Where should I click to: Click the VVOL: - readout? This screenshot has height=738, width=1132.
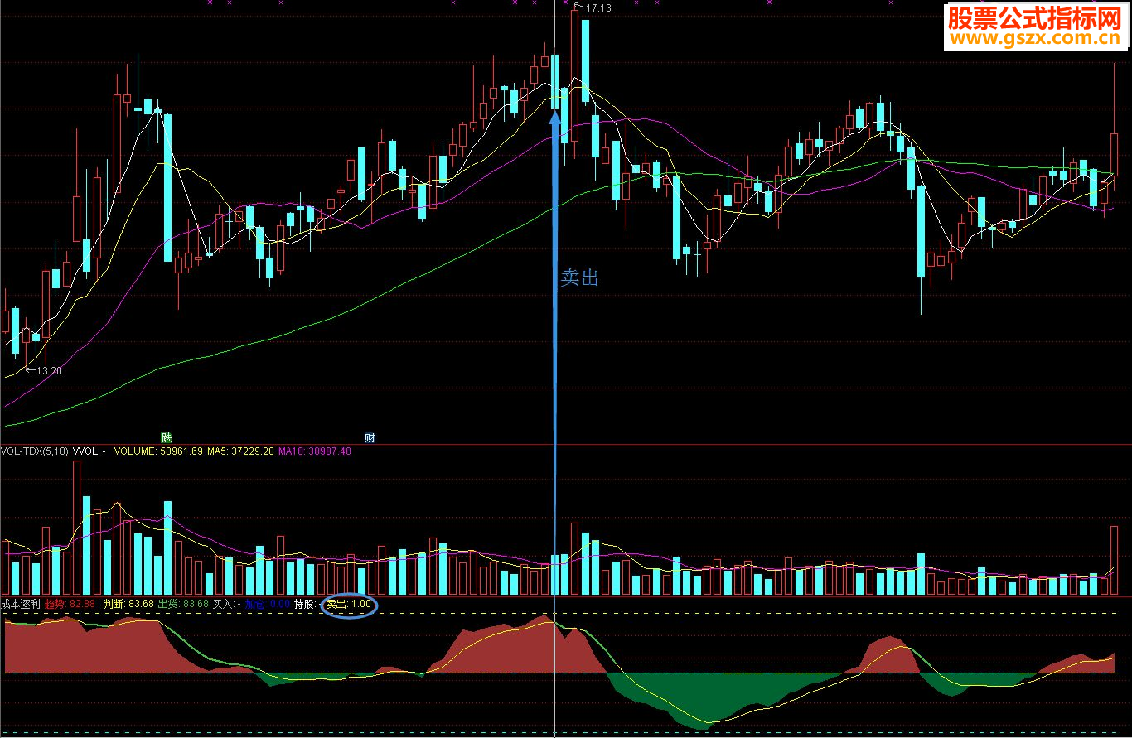pos(89,451)
